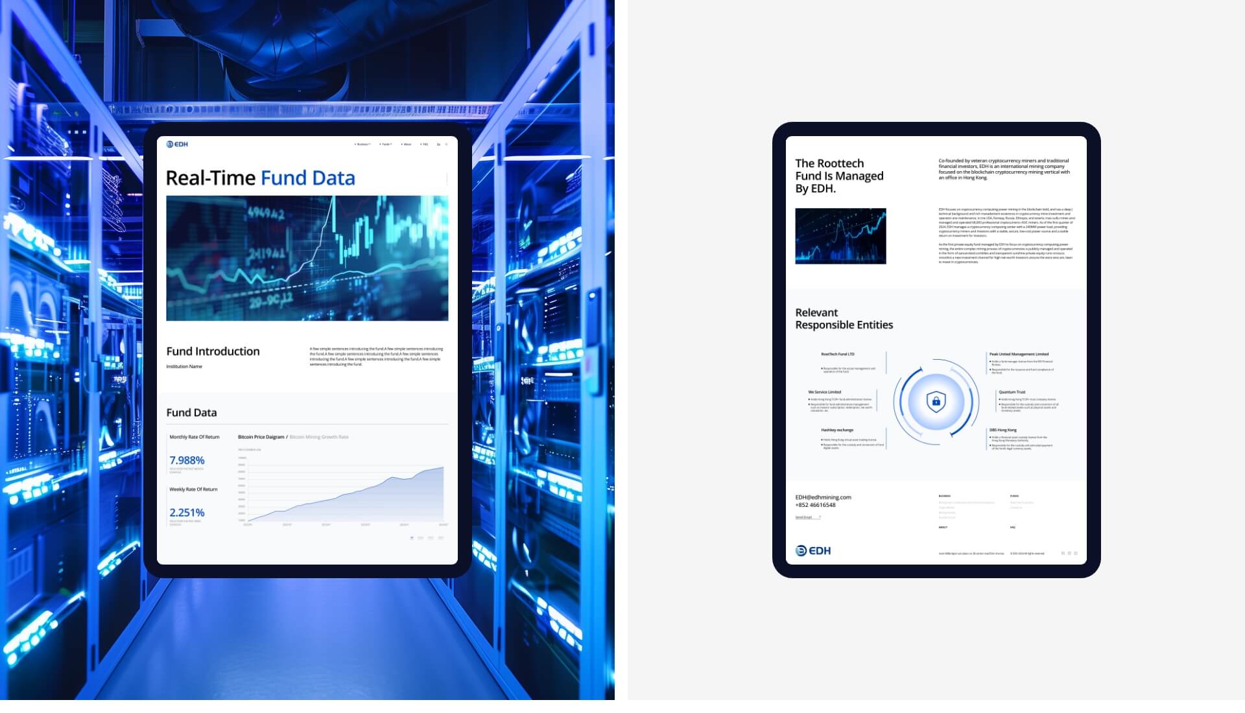Click the Roottech fund chart thumbnail

coord(840,236)
